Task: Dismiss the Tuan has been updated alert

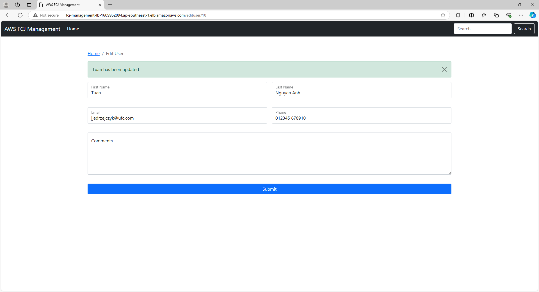Action: [444, 69]
